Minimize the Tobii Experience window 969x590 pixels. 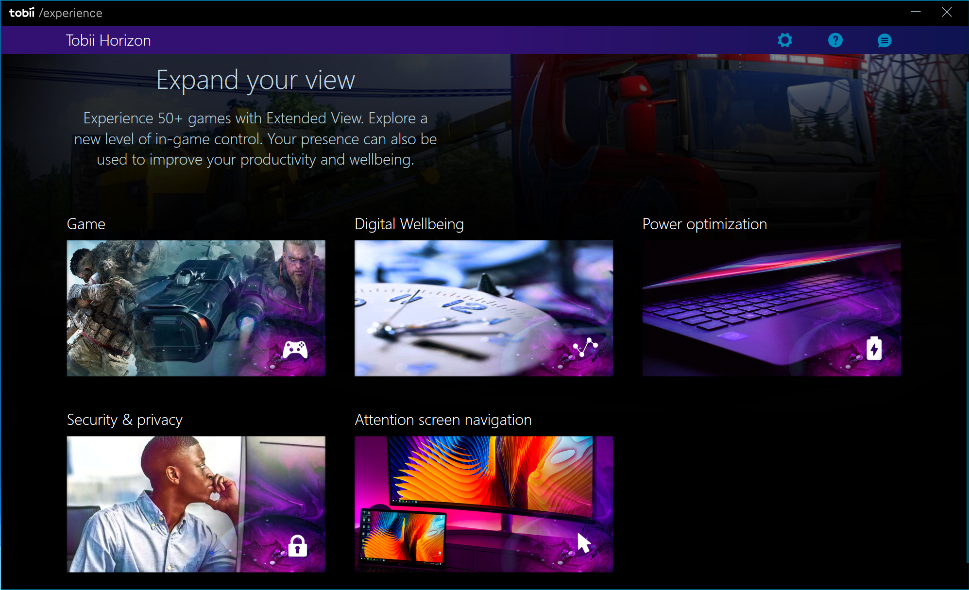pos(916,12)
